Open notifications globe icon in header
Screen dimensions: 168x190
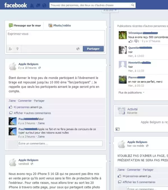[44, 5]
